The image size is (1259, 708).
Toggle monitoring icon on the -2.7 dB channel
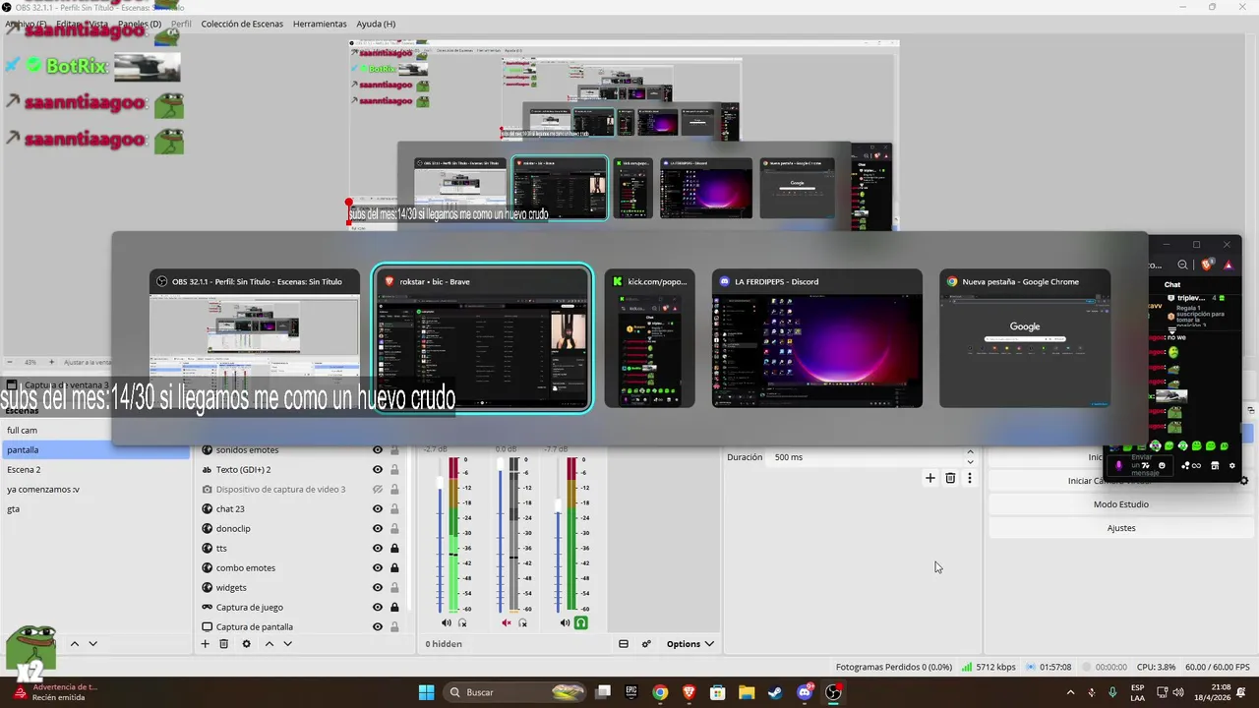[462, 622]
